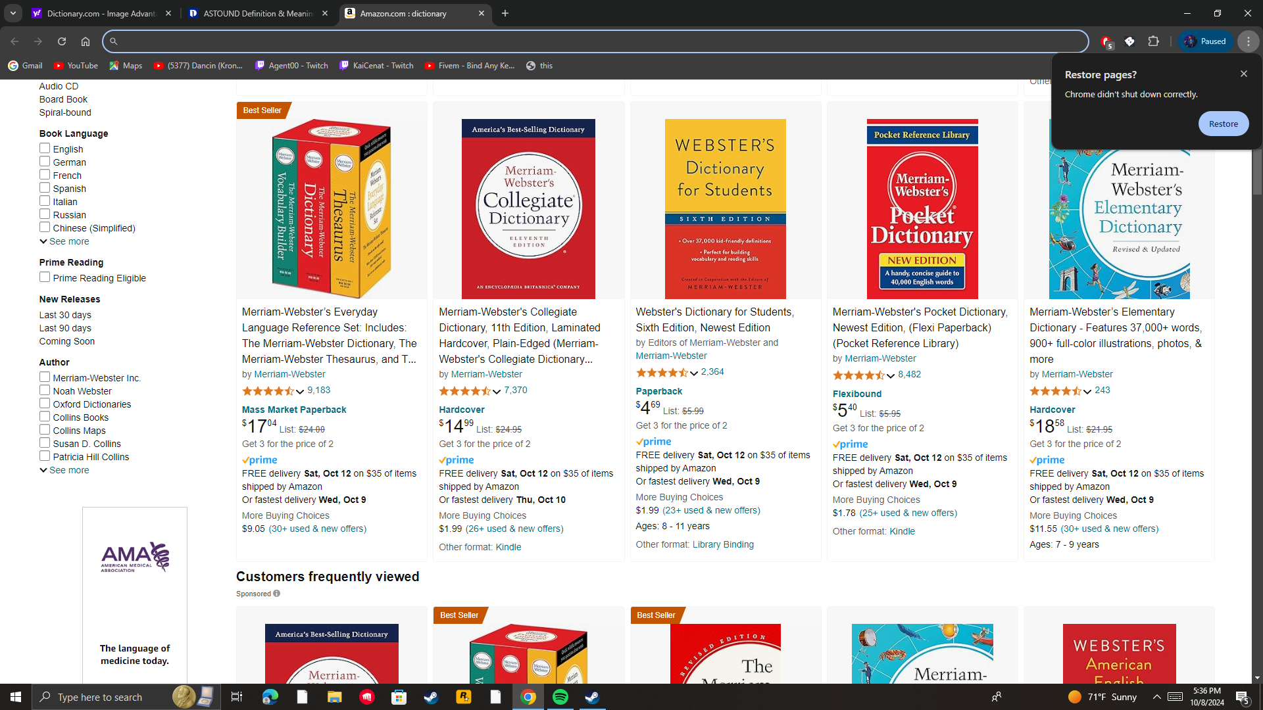1263x710 pixels.
Task: Click the browser reload icon
Action: 62,41
